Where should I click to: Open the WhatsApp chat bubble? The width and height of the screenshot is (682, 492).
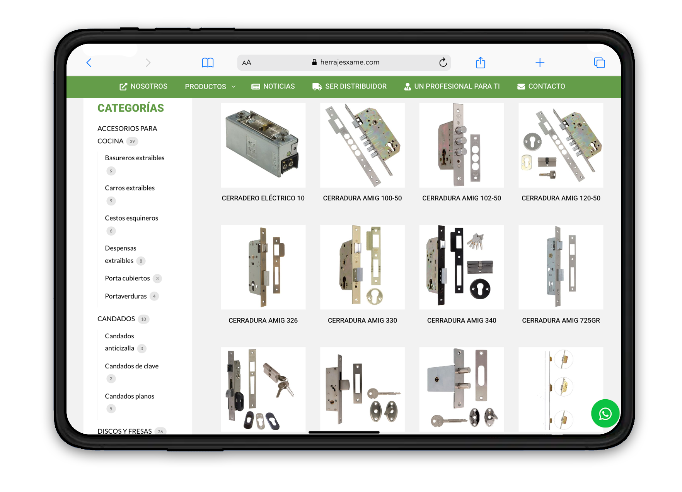(x=605, y=414)
